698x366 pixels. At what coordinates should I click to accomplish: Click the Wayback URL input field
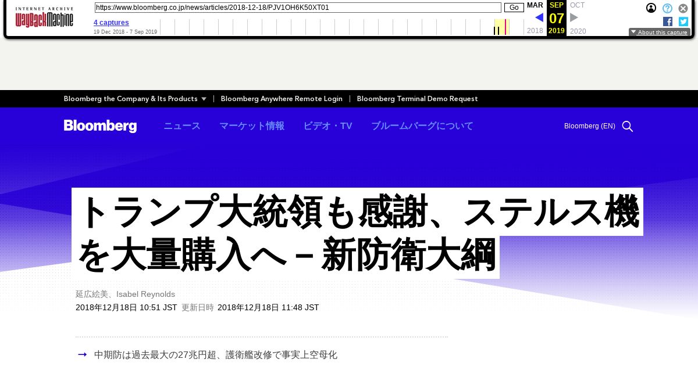point(298,8)
